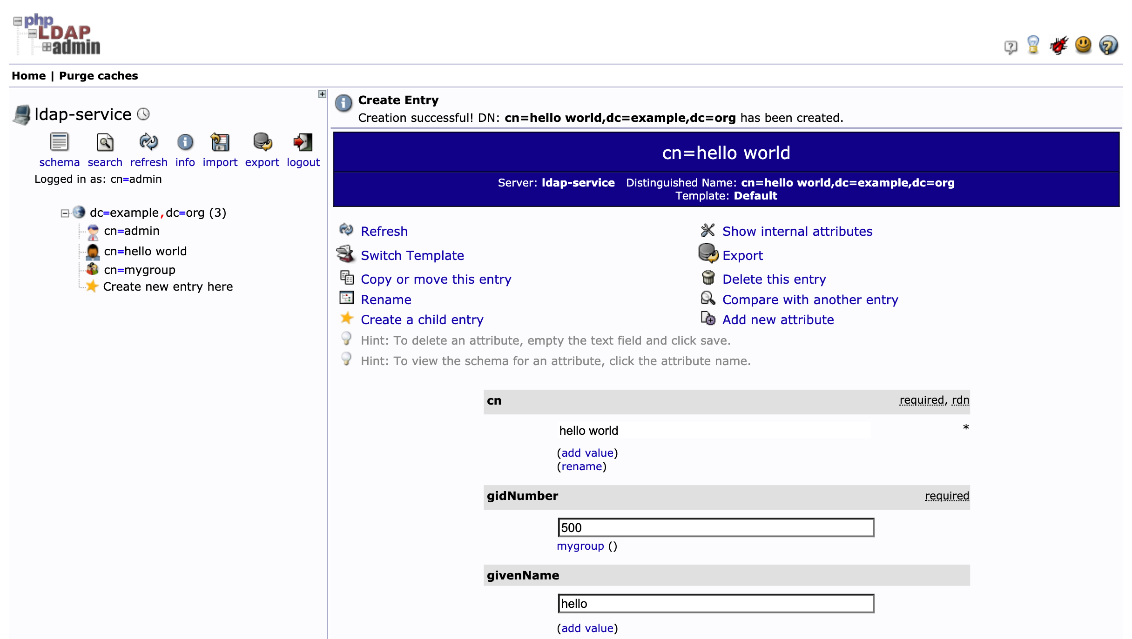This screenshot has height=639, width=1132.
Task: Click Compare with another entry
Action: pos(810,300)
